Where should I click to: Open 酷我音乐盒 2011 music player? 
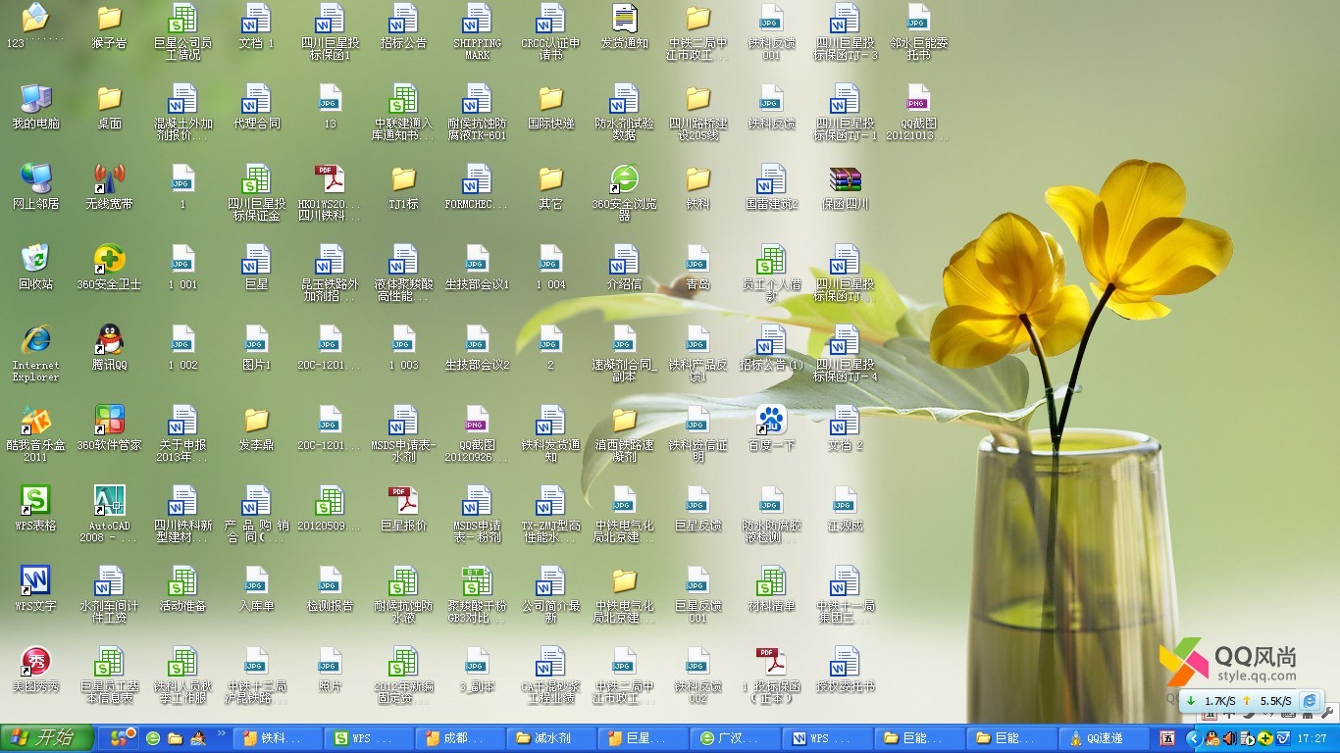36,421
